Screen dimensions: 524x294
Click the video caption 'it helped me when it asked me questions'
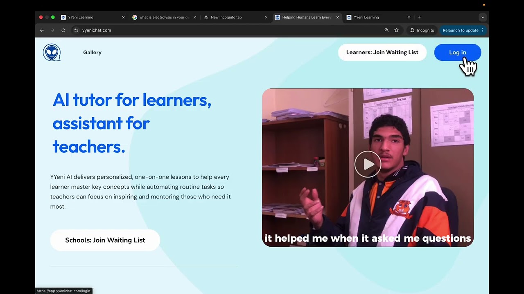click(x=368, y=238)
